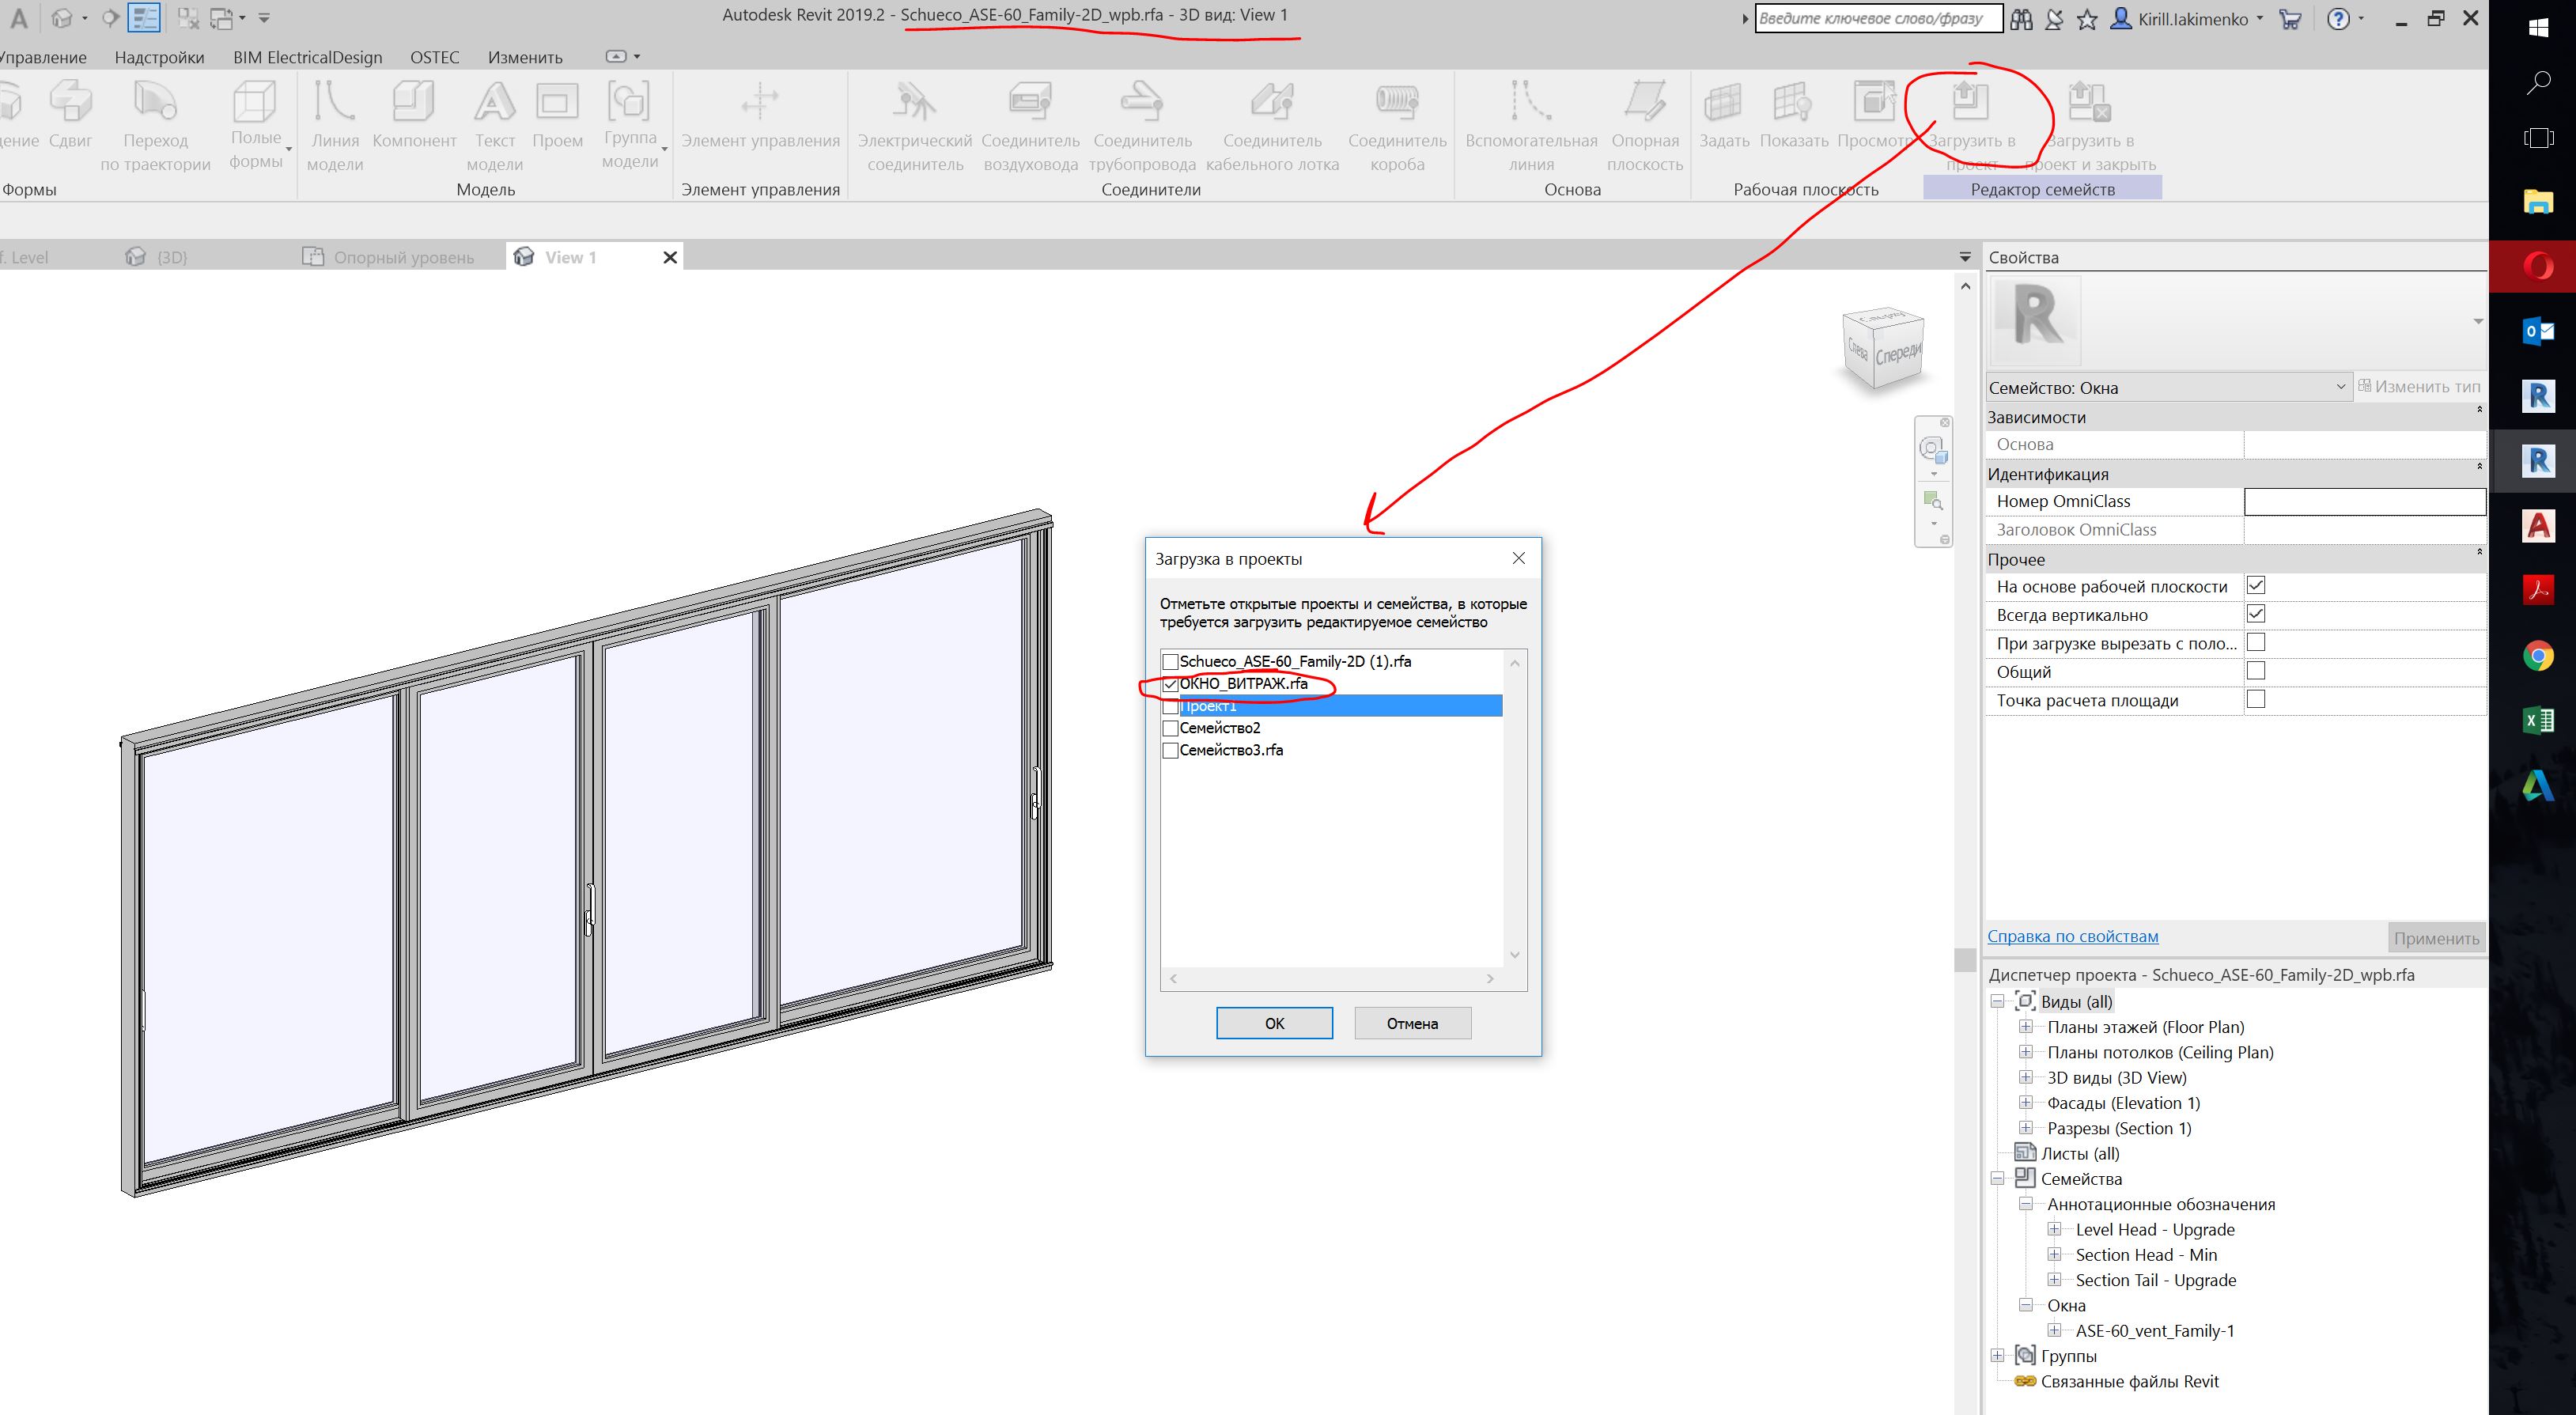Expand the 3D виды (3D View) node
The width and height of the screenshot is (2576, 1415).
pyautogui.click(x=2026, y=1077)
